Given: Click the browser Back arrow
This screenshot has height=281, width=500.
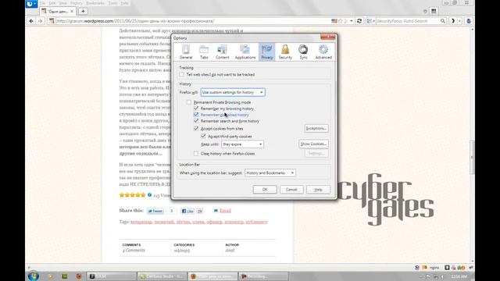Looking at the screenshot, I should (31, 21).
